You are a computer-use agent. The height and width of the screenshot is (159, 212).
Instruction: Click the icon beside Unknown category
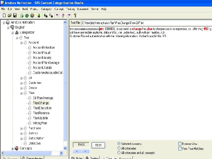click(x=25, y=143)
